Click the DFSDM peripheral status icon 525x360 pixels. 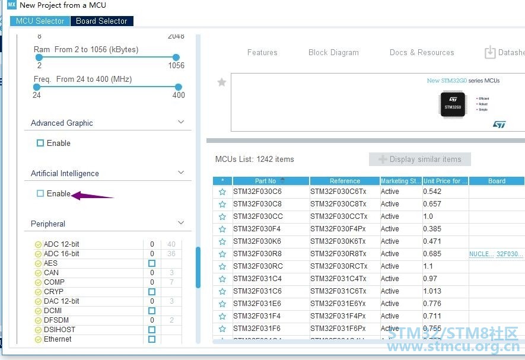(x=38, y=320)
